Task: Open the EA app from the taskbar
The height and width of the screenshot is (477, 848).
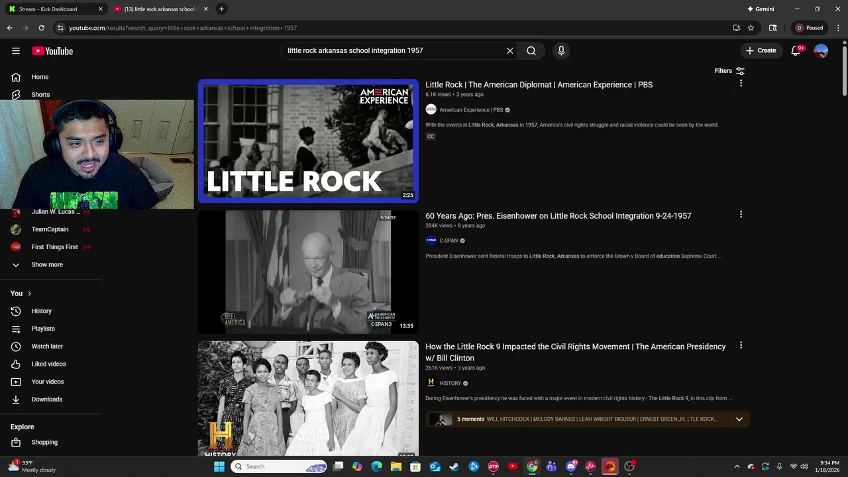Action: 609,466
